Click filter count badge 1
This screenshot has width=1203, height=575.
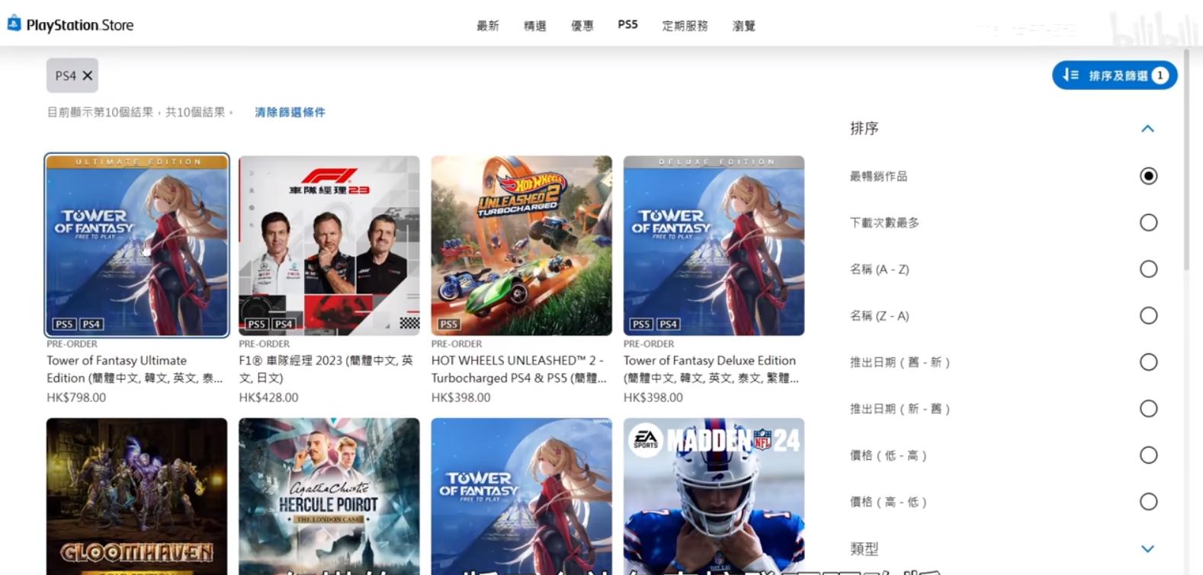tap(1160, 75)
